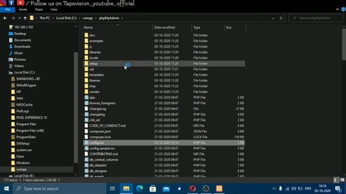Viewport: 346px width, 194px height.
Task: Click the navigation pane scrollbar
Action: tap(76, 108)
